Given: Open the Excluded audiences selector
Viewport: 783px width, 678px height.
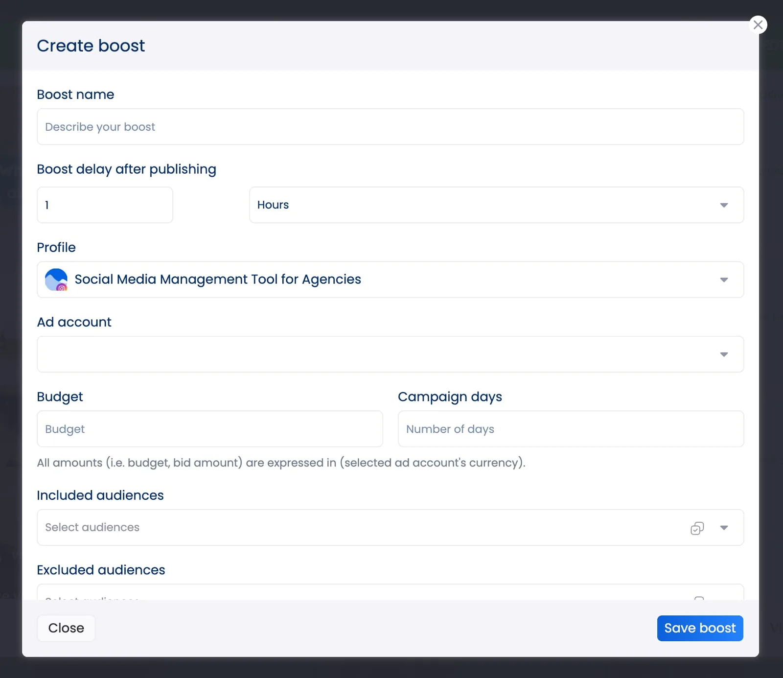Looking at the screenshot, I should pyautogui.click(x=343, y=593).
